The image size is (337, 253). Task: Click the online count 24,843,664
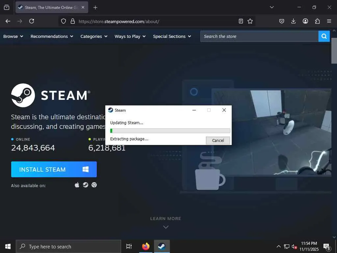(x=33, y=148)
